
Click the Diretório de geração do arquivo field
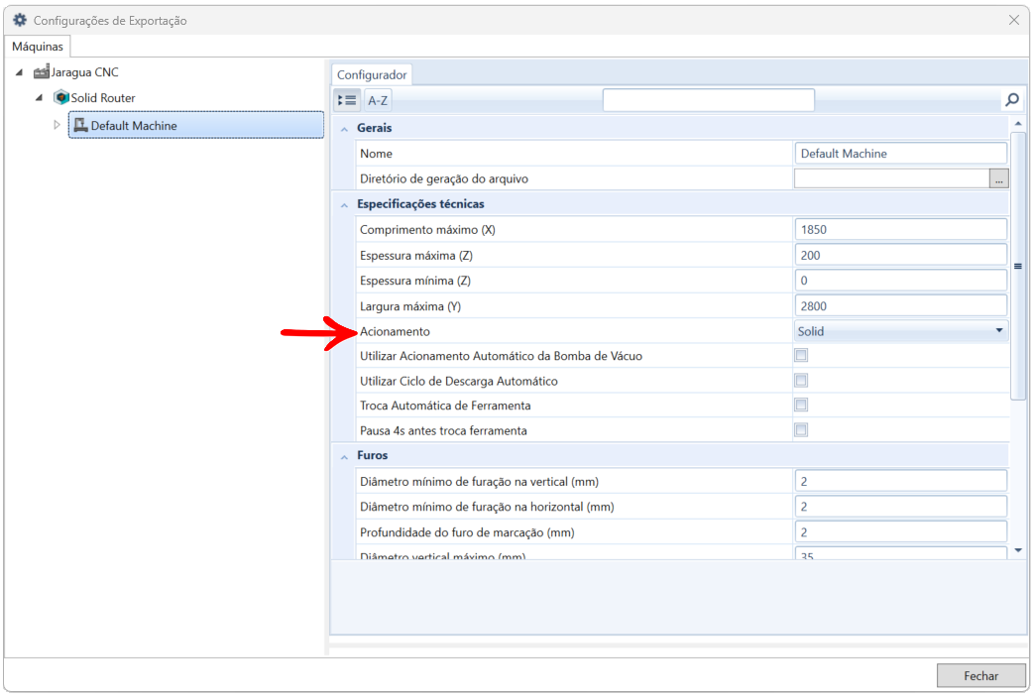(891, 178)
